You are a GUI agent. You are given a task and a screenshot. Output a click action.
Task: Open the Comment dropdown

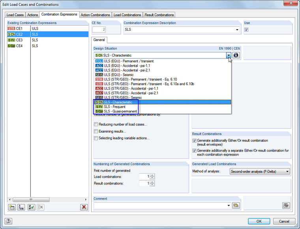(229, 205)
